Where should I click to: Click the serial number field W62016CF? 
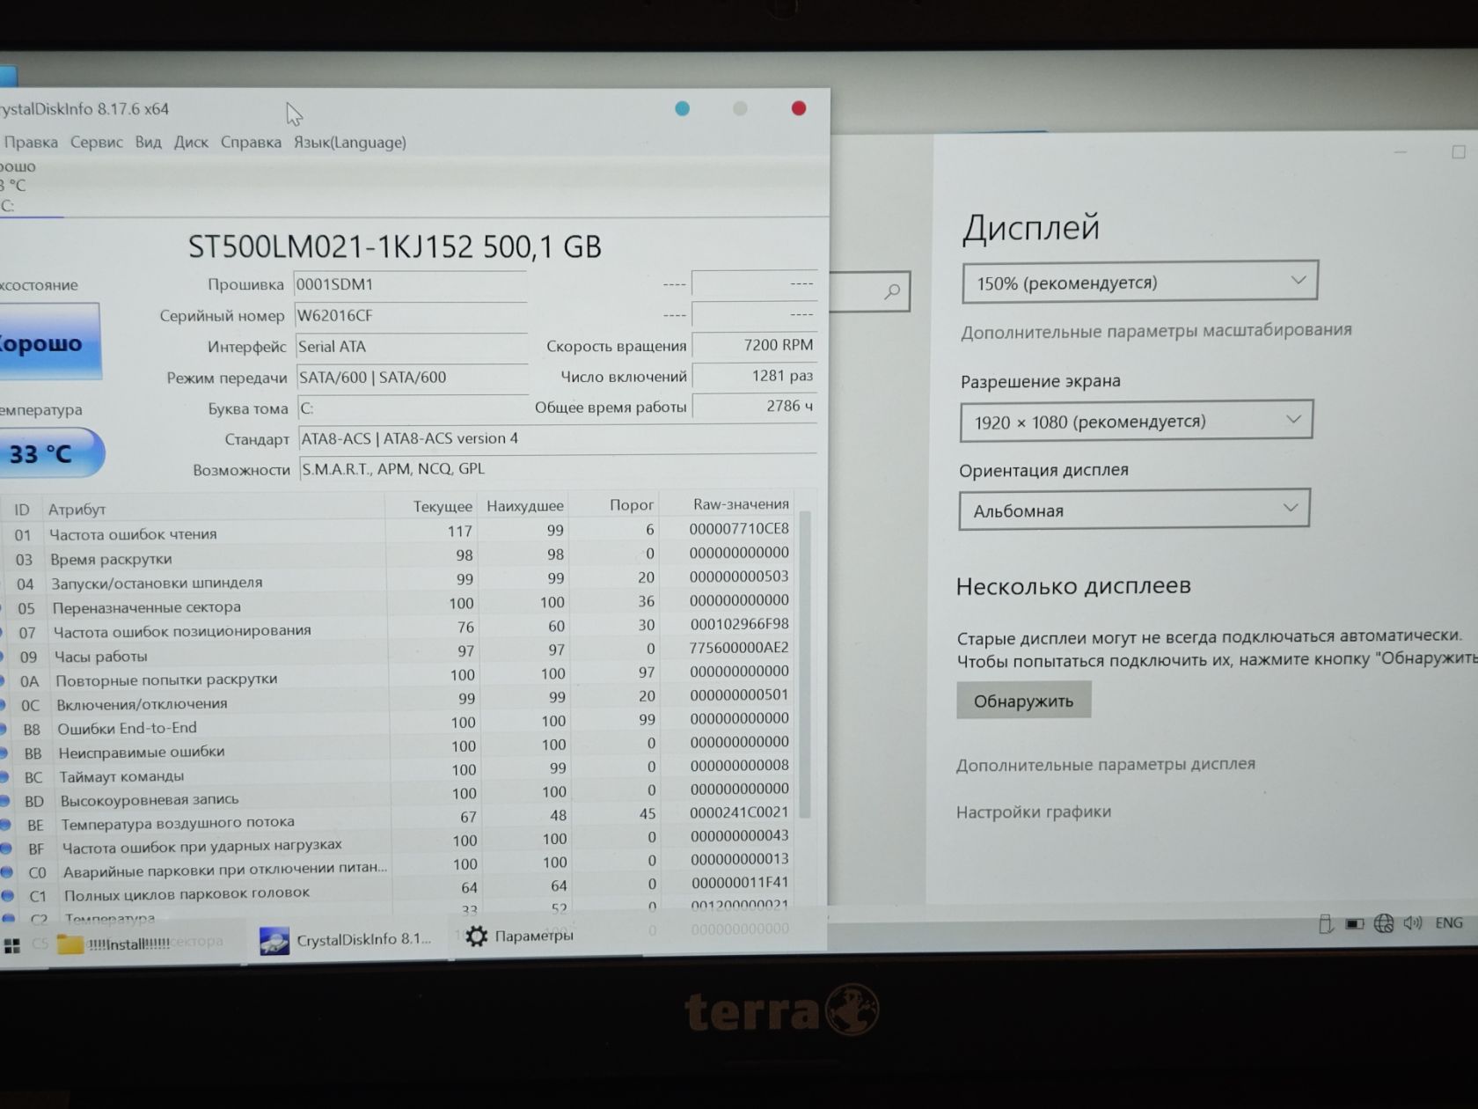410,315
